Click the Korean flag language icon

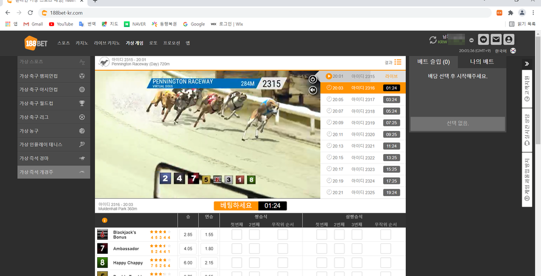tap(513, 51)
